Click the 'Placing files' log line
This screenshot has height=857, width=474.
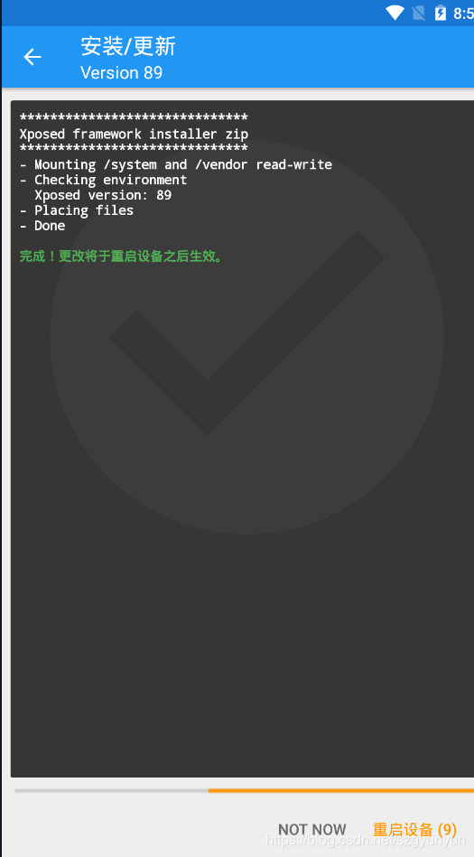pos(77,210)
